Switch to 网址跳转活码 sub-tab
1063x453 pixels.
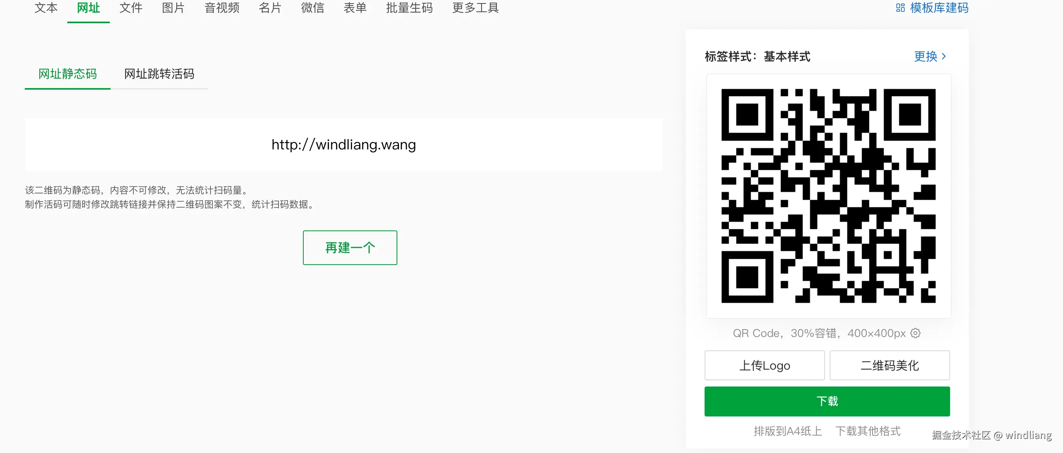point(159,74)
